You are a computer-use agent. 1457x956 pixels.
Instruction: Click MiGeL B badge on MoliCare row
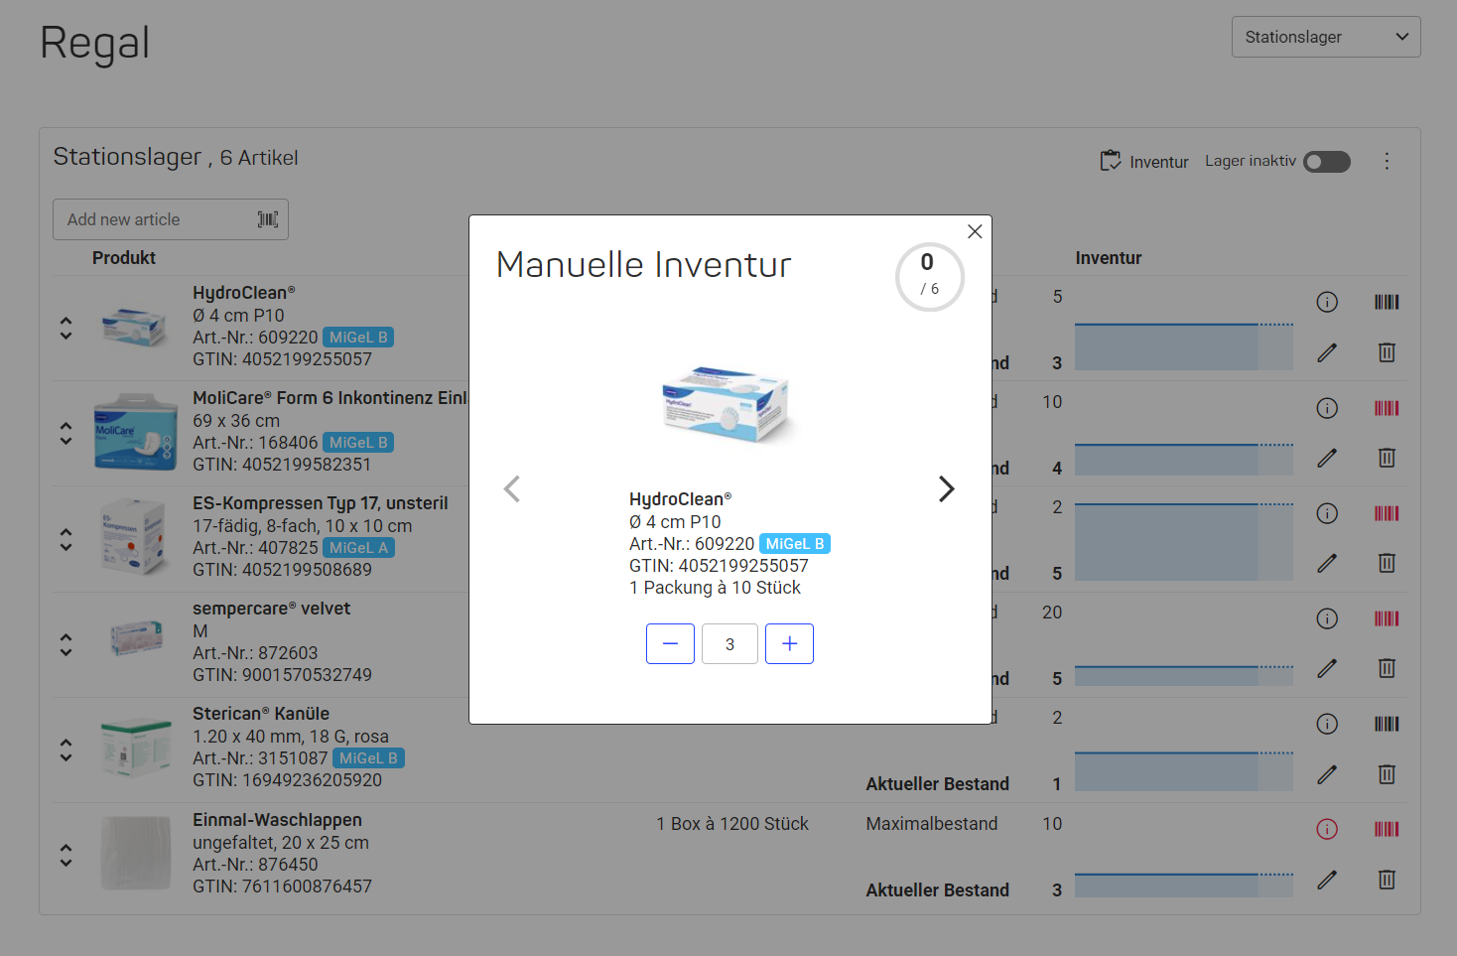[x=358, y=443]
